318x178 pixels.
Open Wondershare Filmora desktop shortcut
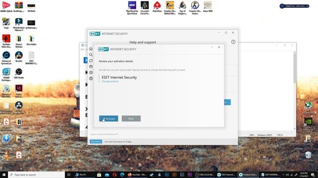click(x=19, y=24)
